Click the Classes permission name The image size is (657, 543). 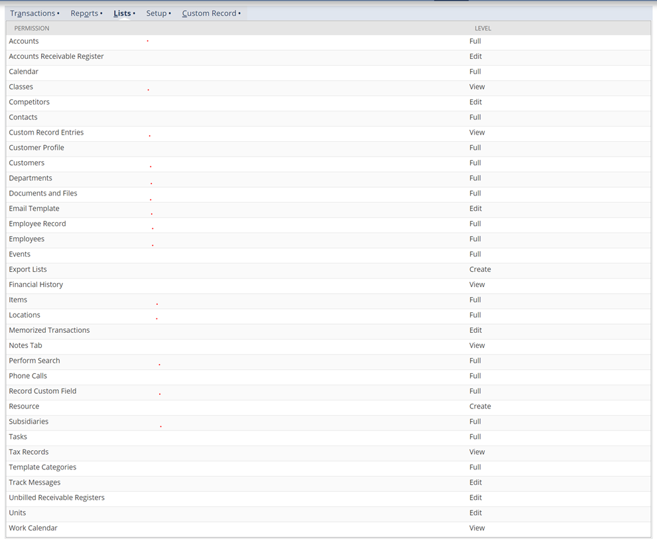21,87
